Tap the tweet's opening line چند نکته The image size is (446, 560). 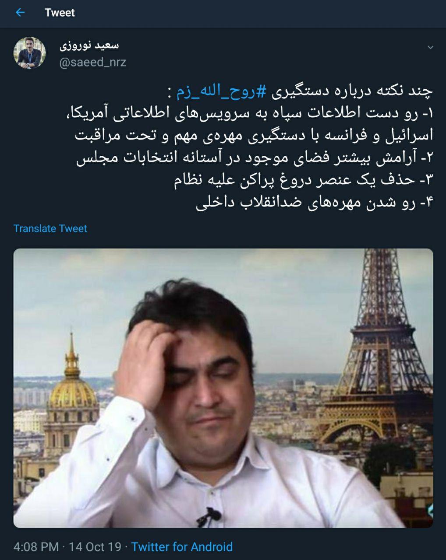pyautogui.click(x=300, y=91)
